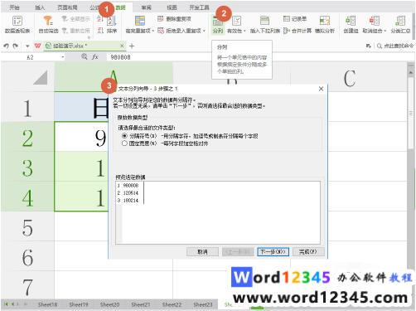Click the descending sort icon
The width and height of the screenshot is (416, 311).
click(x=100, y=31)
